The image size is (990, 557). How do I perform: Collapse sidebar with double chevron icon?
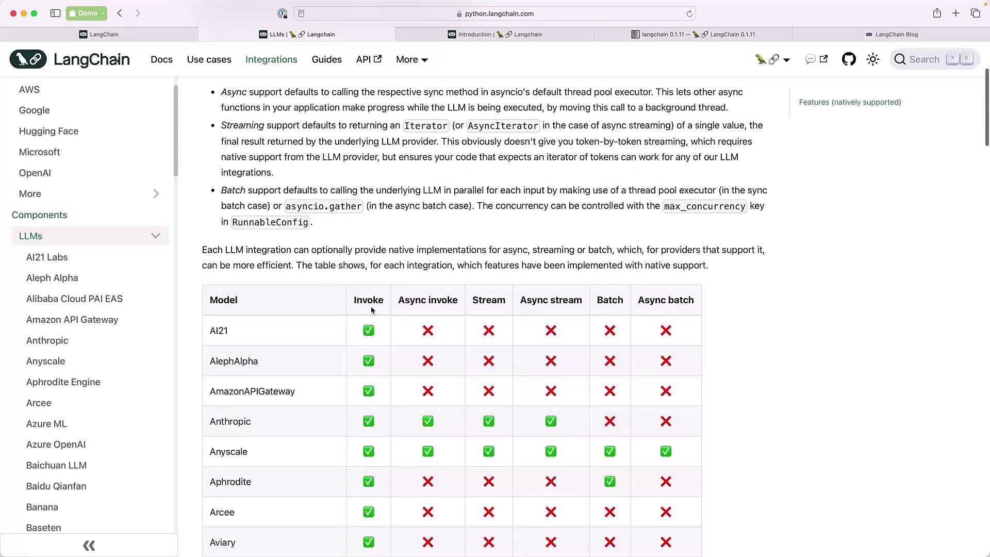tap(89, 546)
